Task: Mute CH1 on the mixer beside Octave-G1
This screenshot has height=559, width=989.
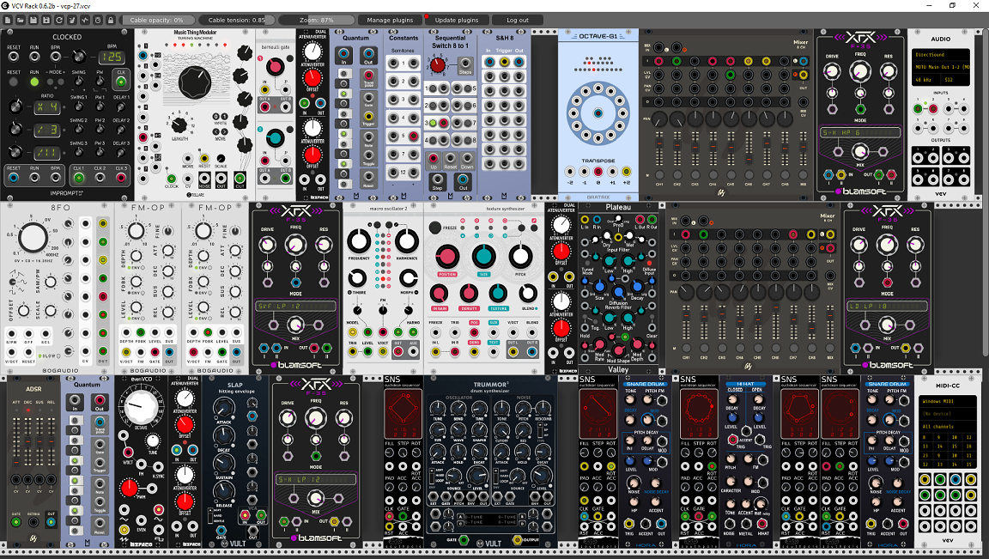Action: point(659,175)
